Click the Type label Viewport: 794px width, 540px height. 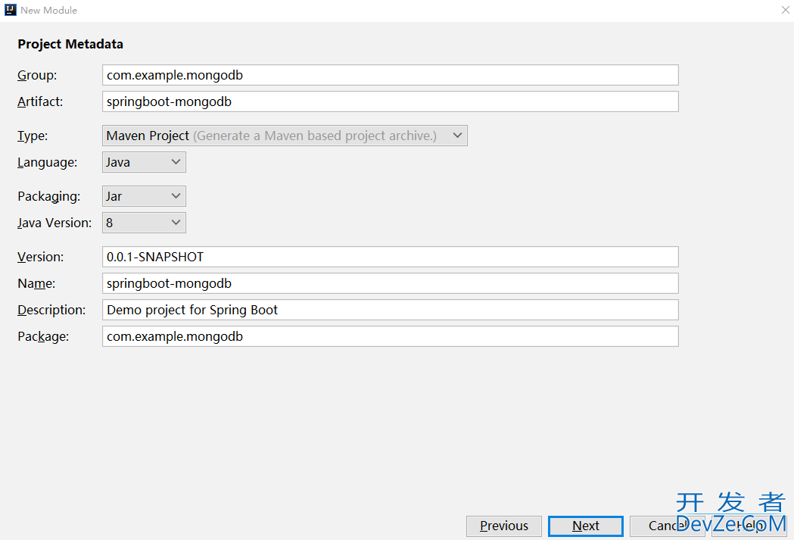pos(33,136)
